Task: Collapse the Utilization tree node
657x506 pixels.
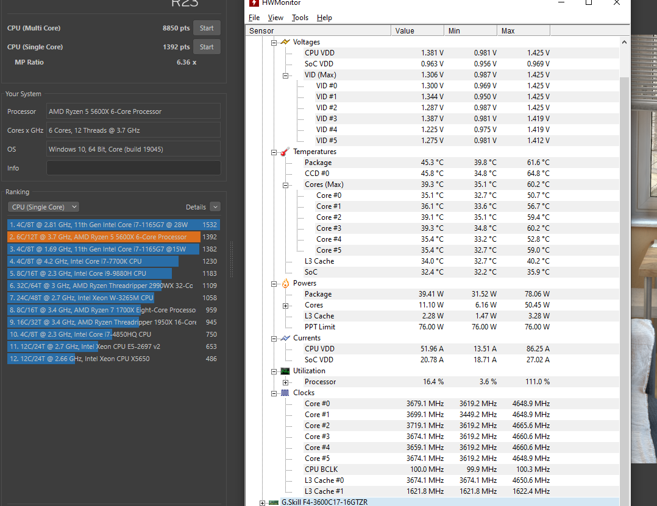Action: pyautogui.click(x=274, y=371)
